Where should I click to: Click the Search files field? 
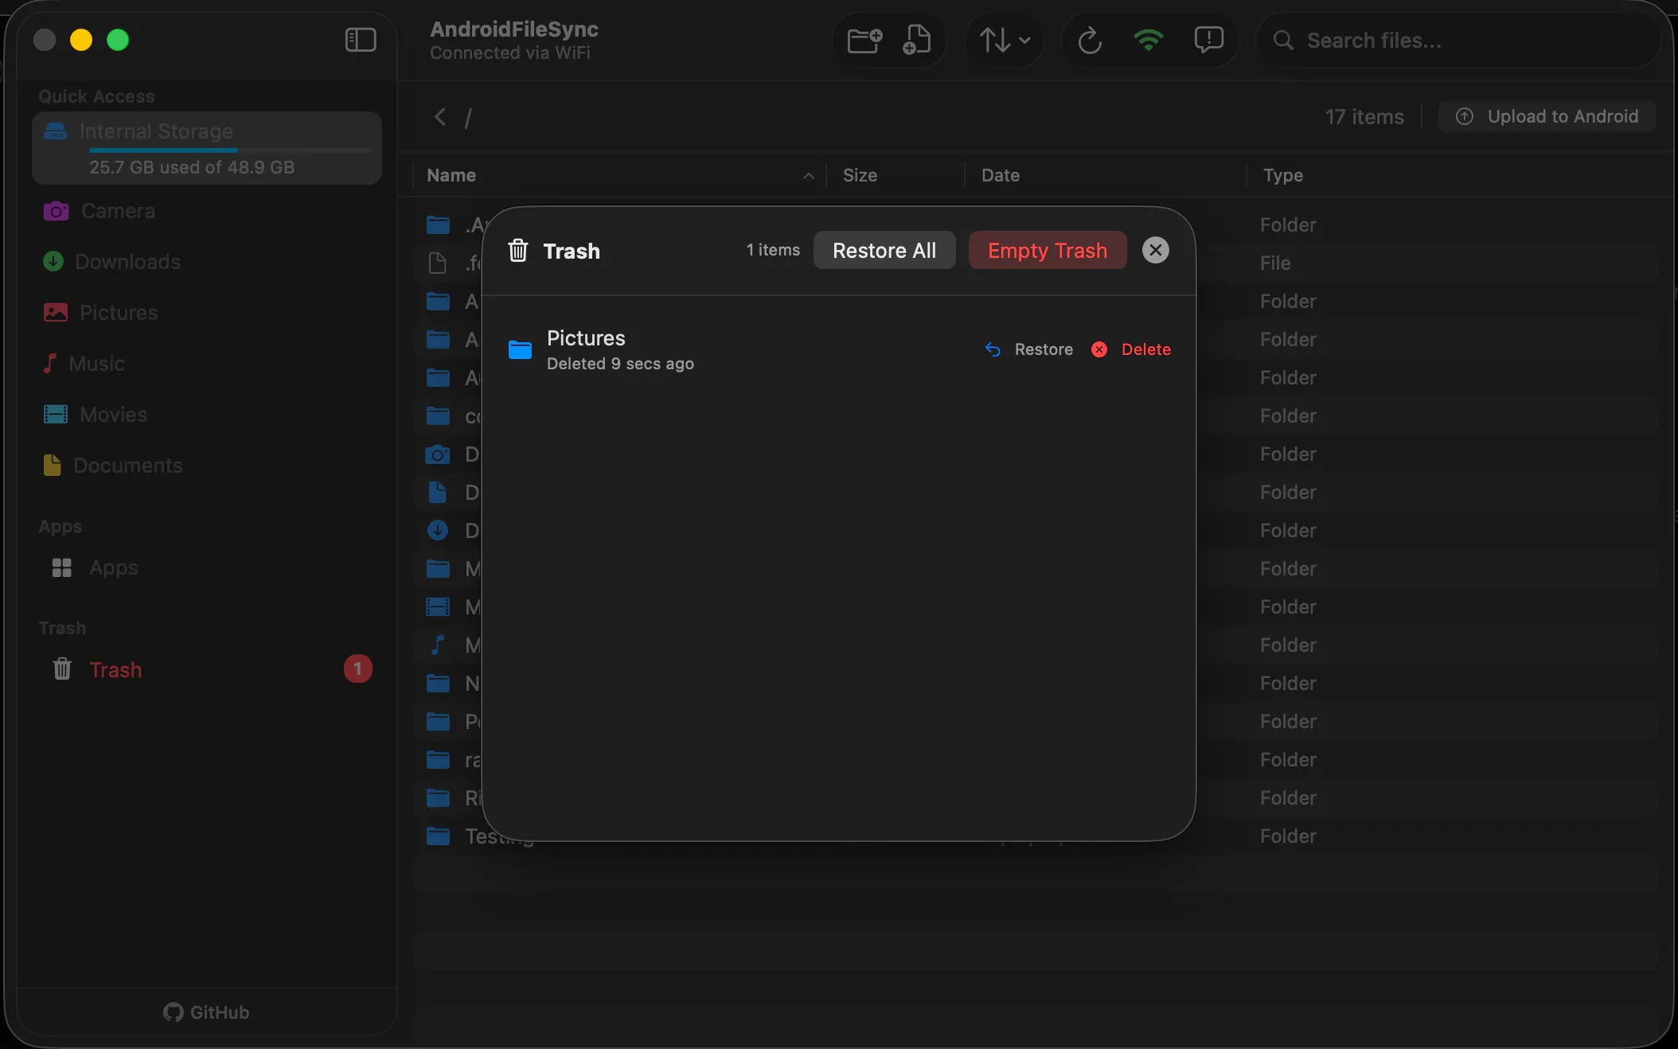coord(1458,41)
